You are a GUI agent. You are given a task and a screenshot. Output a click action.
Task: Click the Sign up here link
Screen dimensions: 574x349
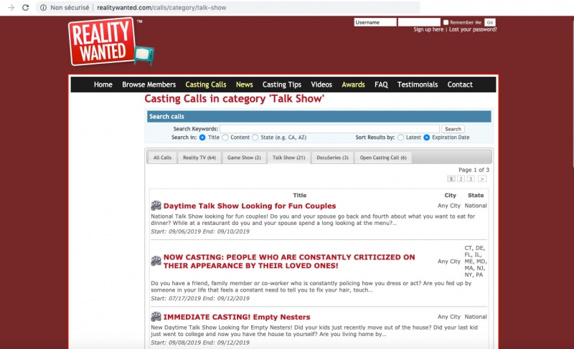coord(428,30)
